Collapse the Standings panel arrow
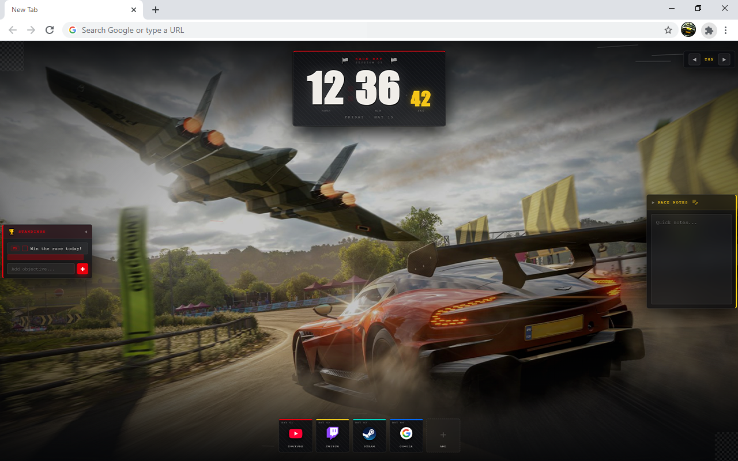This screenshot has width=738, height=461. 86,232
